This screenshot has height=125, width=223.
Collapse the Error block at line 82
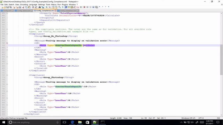pos(7,98)
